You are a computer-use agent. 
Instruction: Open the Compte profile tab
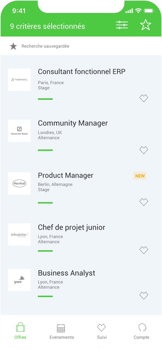pos(142,331)
